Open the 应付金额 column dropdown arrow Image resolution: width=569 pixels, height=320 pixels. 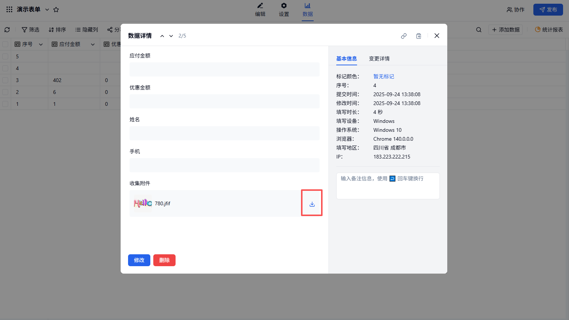coord(93,45)
